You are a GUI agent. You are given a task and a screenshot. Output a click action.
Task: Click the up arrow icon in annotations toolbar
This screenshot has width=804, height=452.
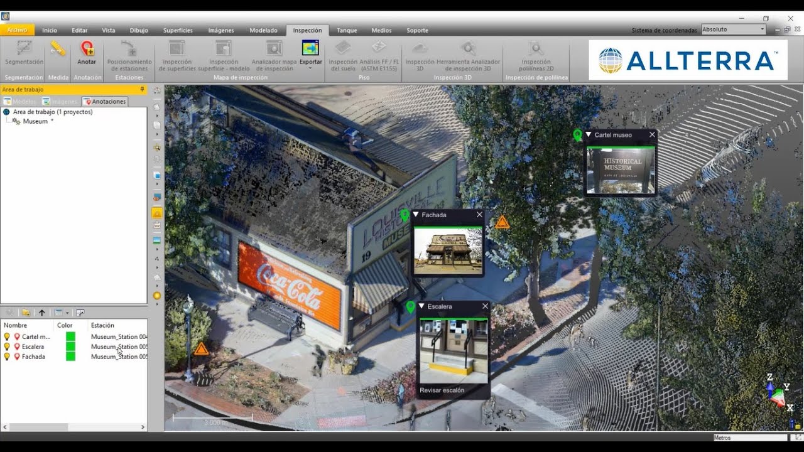click(x=42, y=312)
